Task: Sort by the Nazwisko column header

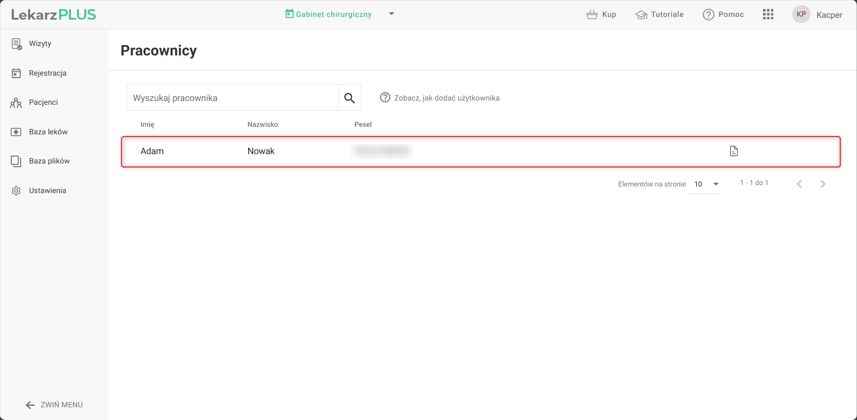Action: [263, 124]
